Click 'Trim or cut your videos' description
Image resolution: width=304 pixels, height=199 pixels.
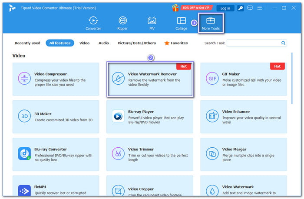tap(158, 158)
